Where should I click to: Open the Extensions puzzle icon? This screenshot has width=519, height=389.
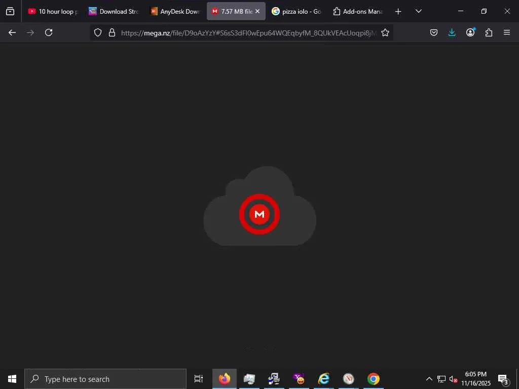click(x=489, y=32)
